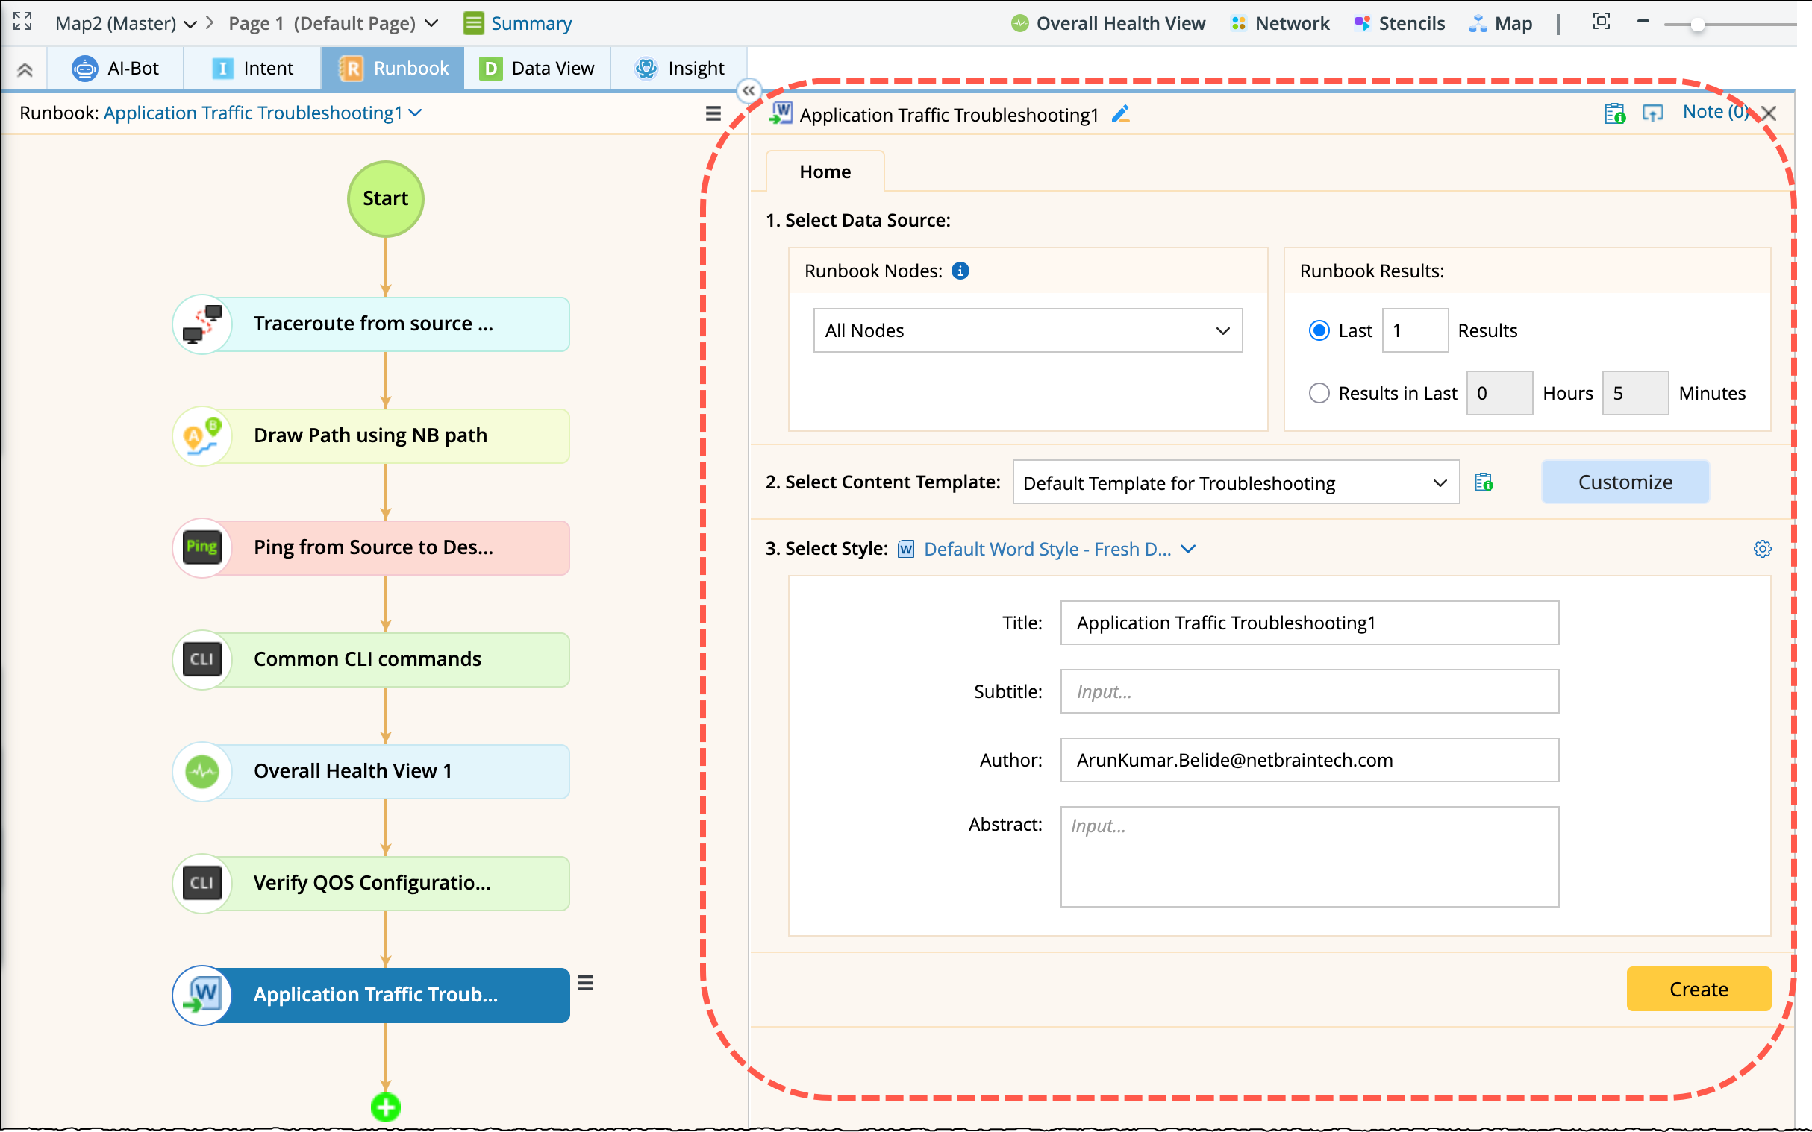
Task: Open the runbook pane hamburger menu
Action: 713,113
